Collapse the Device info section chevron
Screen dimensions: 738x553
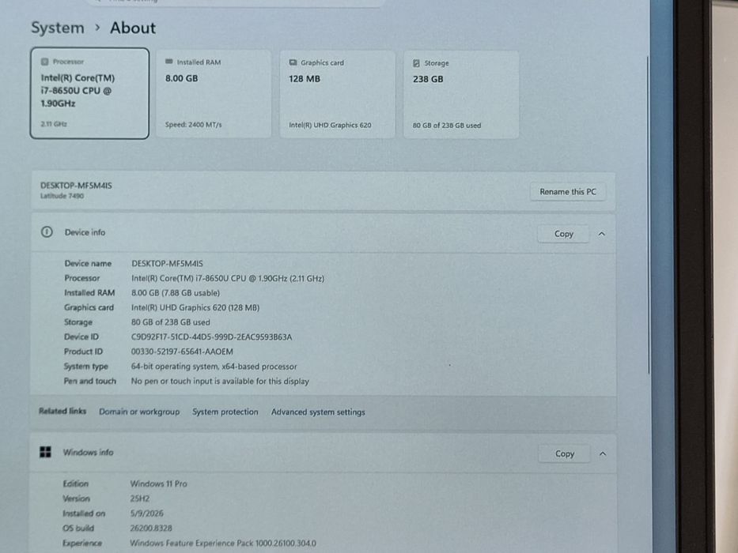click(601, 234)
